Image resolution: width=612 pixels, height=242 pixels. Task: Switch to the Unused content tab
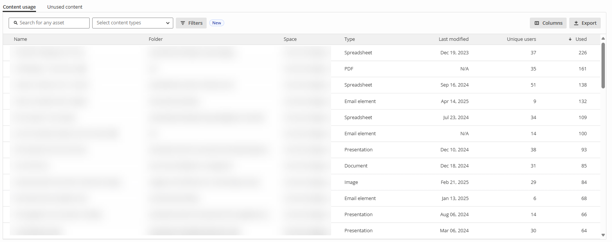[64, 7]
